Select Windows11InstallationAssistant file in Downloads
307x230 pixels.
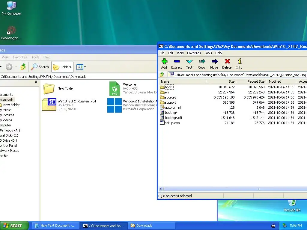132,105
